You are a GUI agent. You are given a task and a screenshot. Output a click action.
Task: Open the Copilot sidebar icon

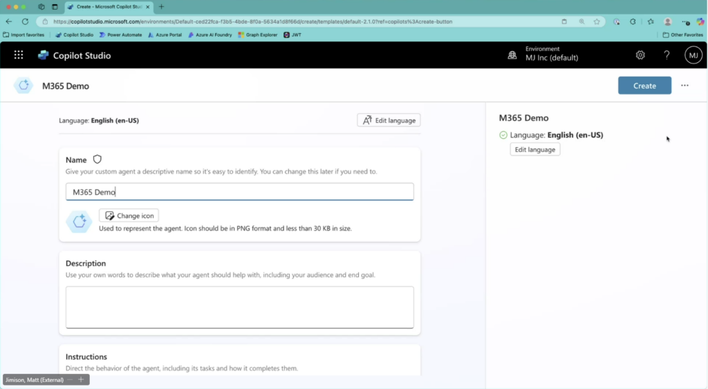(700, 21)
